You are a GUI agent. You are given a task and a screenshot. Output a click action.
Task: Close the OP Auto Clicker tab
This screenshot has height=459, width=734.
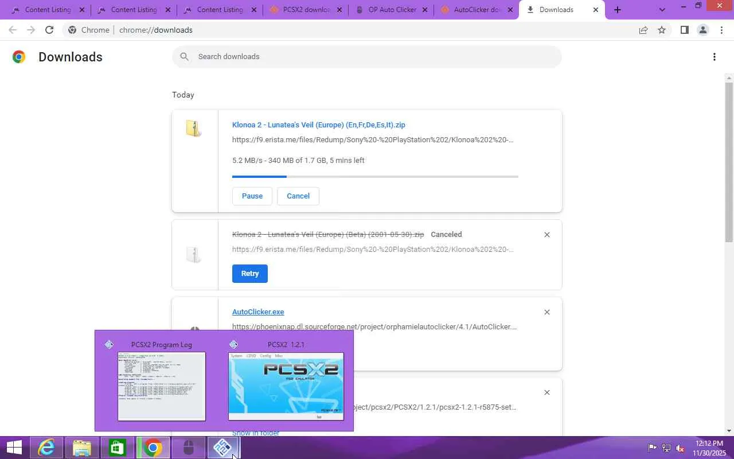click(x=425, y=10)
